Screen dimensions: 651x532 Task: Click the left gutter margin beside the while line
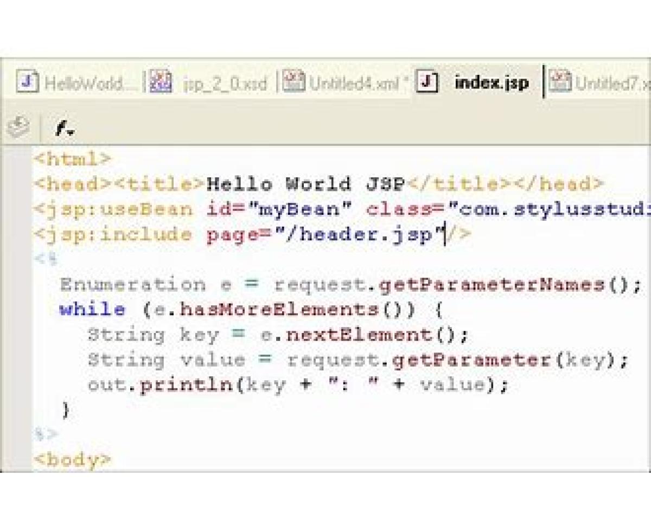[16, 310]
